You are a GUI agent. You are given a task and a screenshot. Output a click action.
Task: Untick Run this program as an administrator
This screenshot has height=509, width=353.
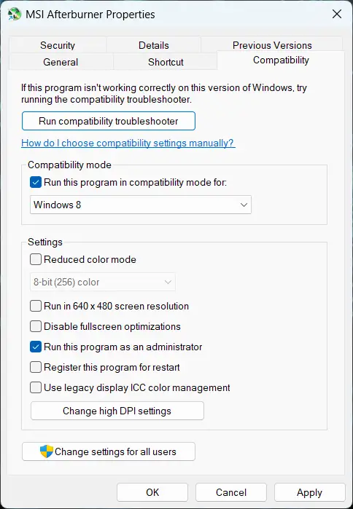36,347
